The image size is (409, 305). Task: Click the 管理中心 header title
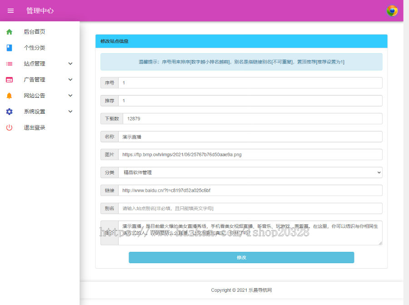pos(40,11)
